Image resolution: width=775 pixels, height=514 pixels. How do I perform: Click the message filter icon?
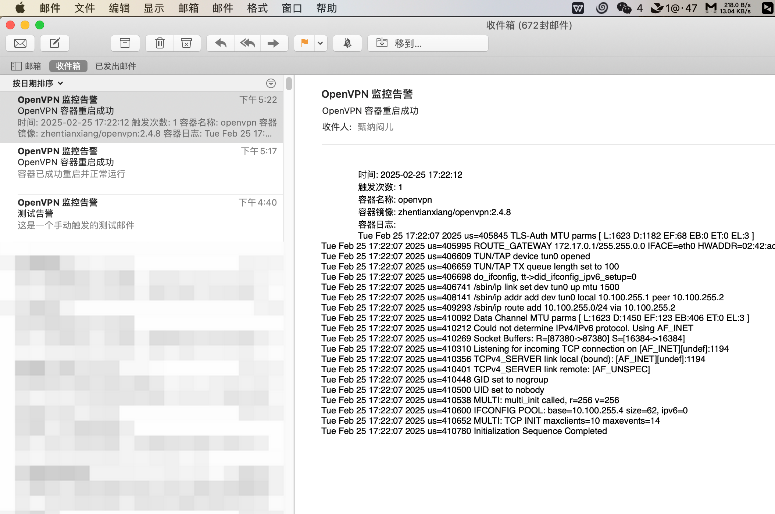coord(271,83)
